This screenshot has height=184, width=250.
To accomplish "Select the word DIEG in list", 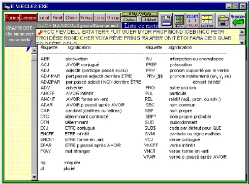I will pos(210,38).
